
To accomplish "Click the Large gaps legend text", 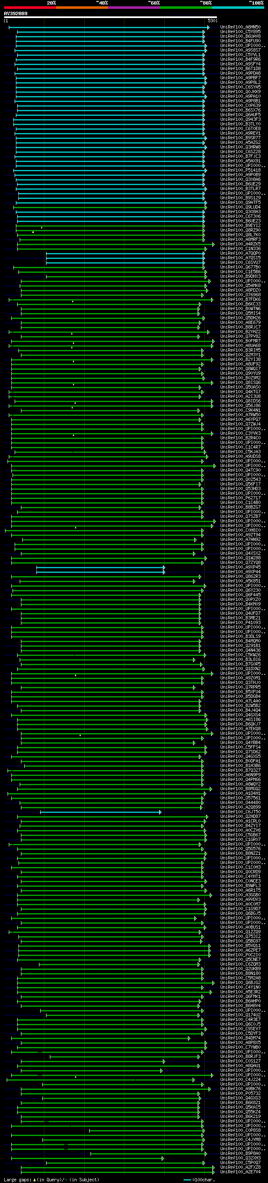I will point(52,1179).
